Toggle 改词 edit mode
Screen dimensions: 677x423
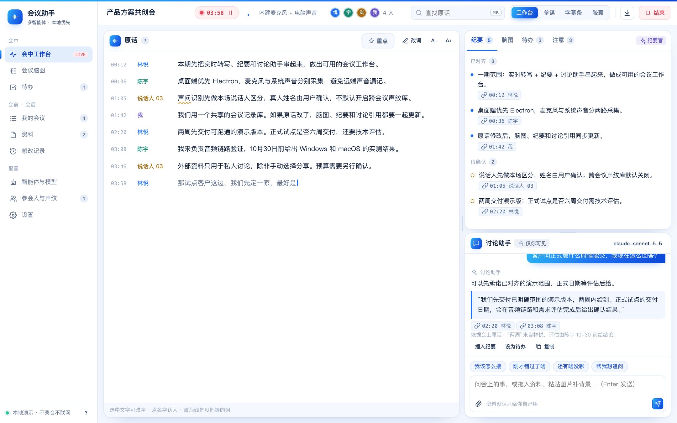(412, 41)
